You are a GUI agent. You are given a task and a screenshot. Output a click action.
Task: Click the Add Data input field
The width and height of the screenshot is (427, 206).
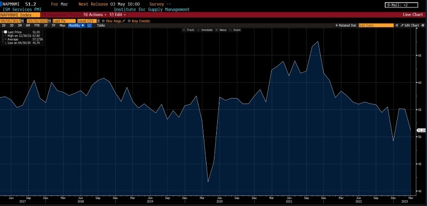(x=376, y=25)
